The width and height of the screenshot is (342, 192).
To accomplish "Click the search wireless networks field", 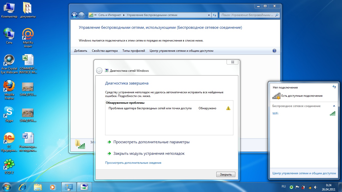I will coord(249,15).
